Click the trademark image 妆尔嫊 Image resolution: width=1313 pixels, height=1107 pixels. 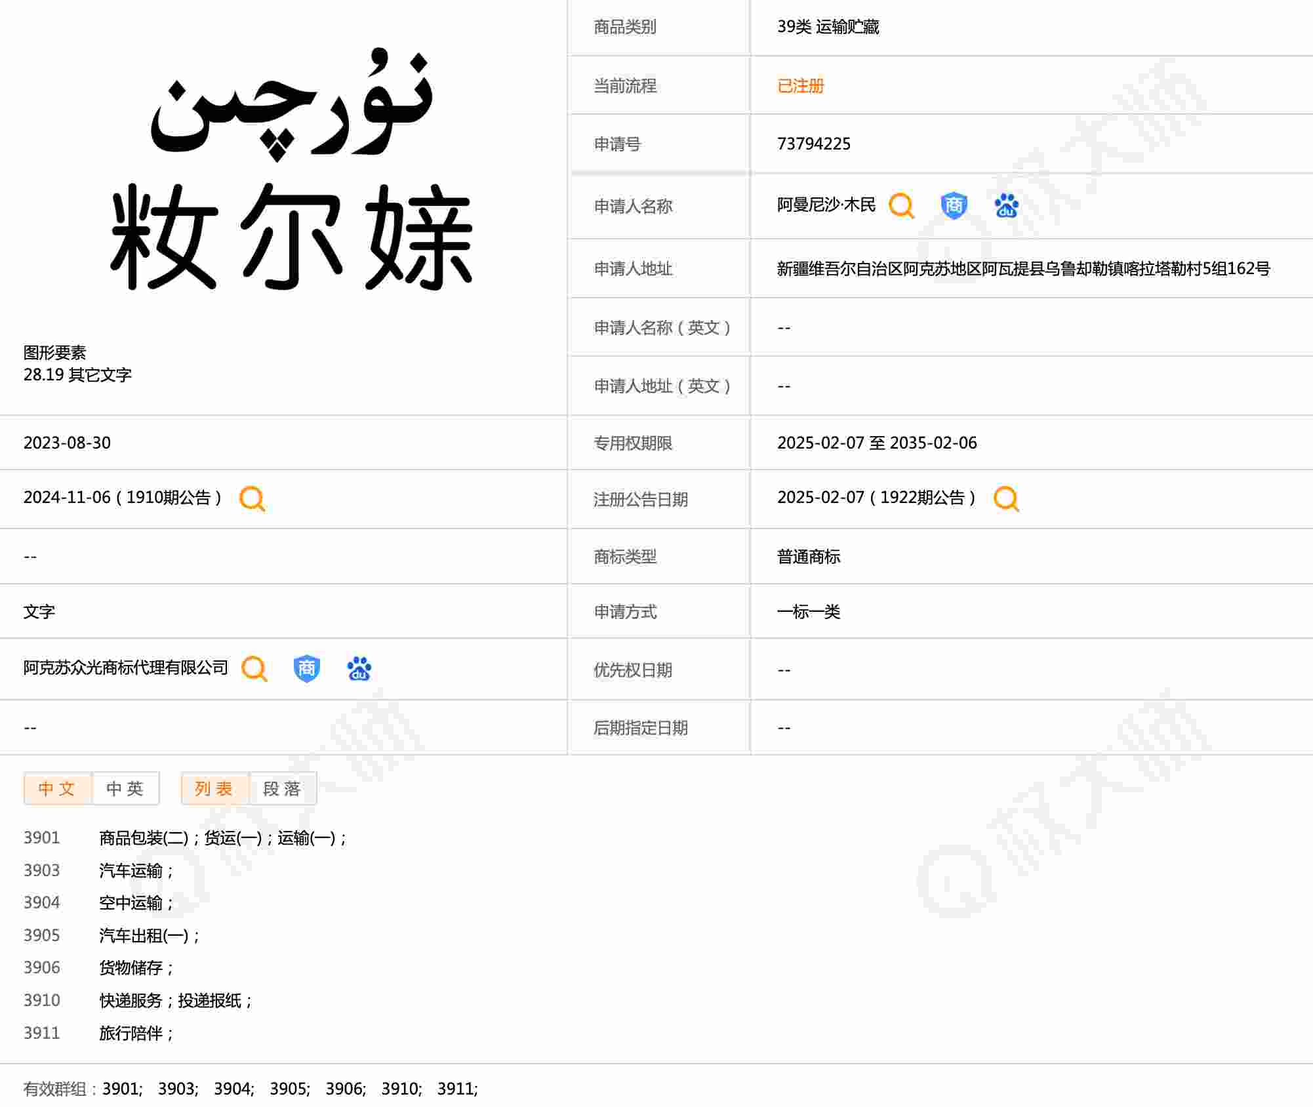tap(291, 171)
